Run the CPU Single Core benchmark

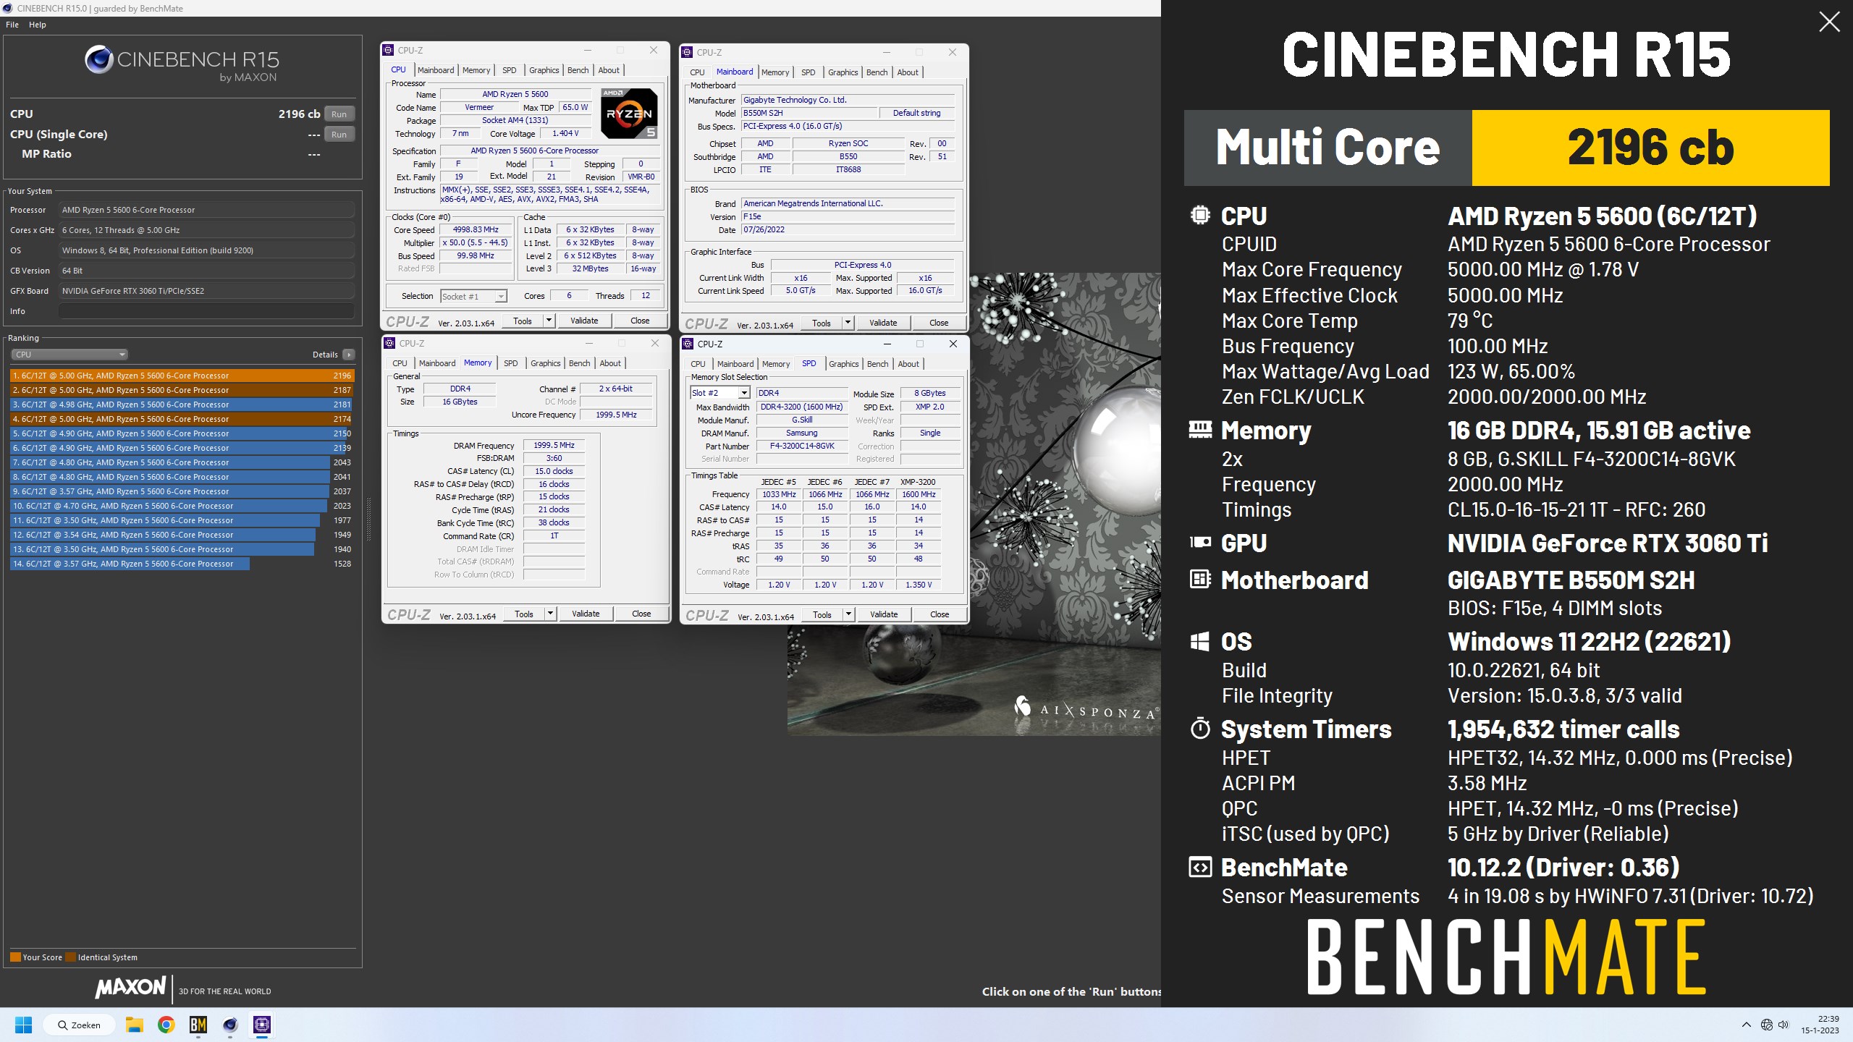[339, 134]
